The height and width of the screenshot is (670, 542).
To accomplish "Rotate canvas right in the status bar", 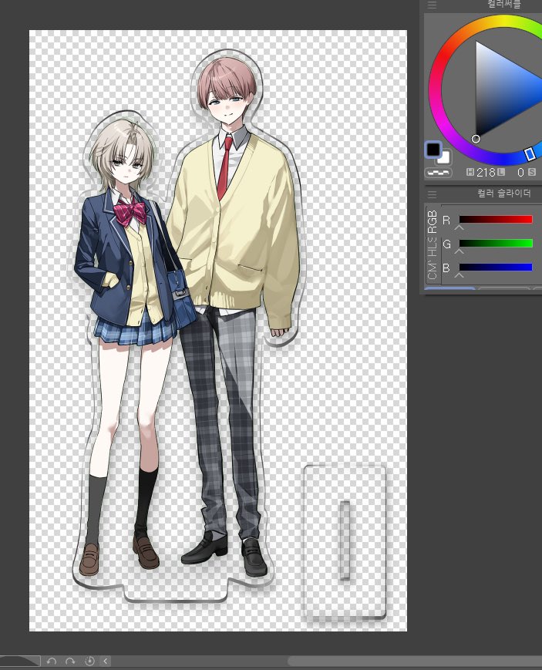I will (x=70, y=661).
